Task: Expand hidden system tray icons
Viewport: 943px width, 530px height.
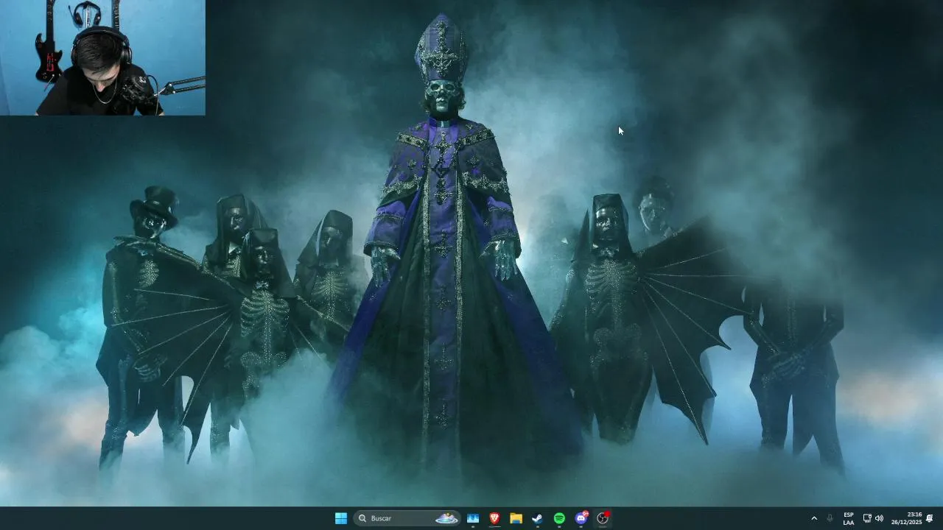Action: pyautogui.click(x=814, y=518)
